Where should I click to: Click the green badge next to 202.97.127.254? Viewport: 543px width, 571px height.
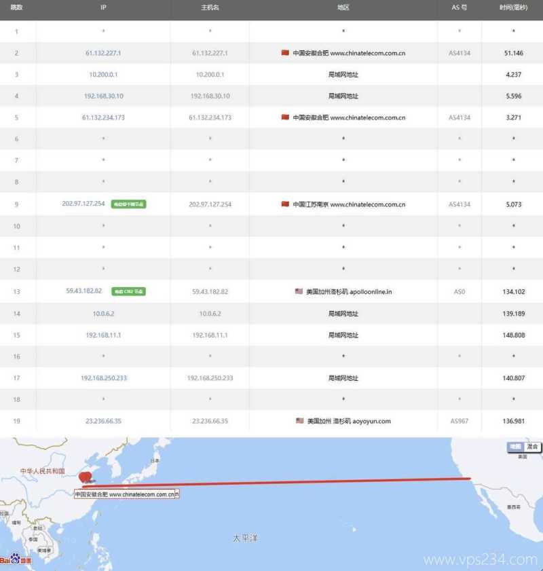[x=129, y=204]
